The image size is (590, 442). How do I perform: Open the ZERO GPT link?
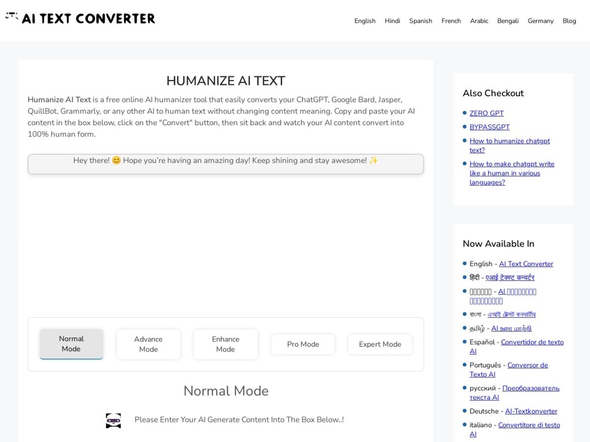486,113
